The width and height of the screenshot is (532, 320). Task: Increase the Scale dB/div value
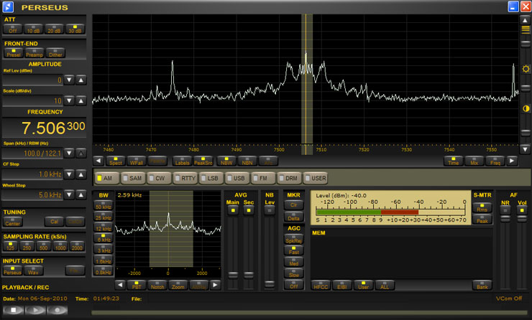[81, 100]
